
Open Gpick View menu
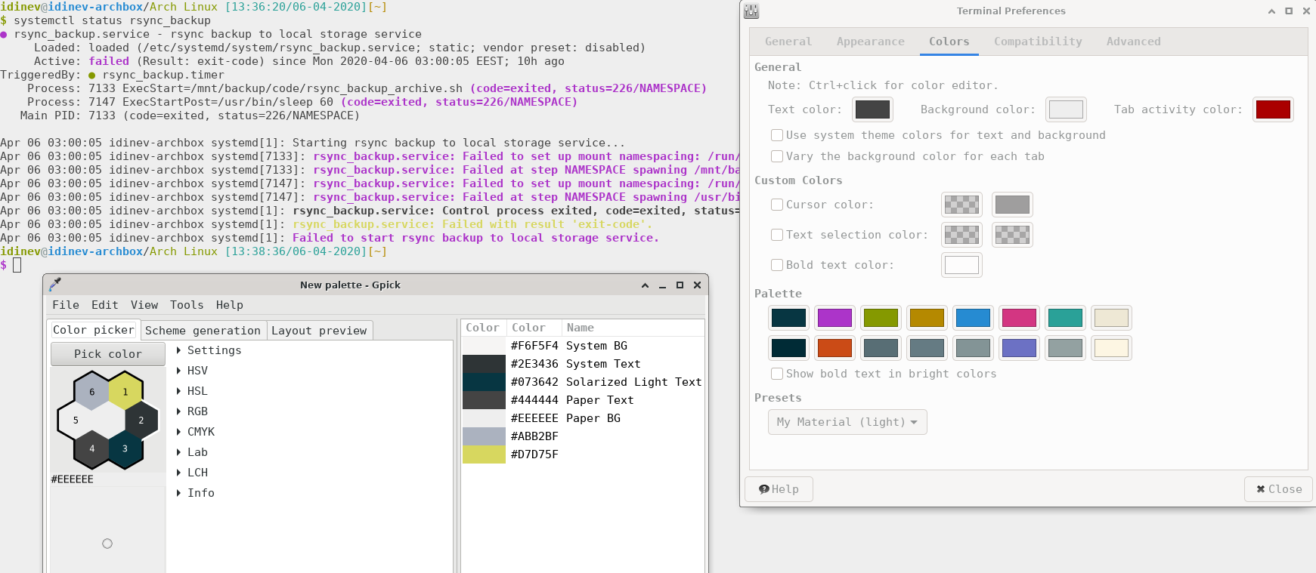click(144, 305)
